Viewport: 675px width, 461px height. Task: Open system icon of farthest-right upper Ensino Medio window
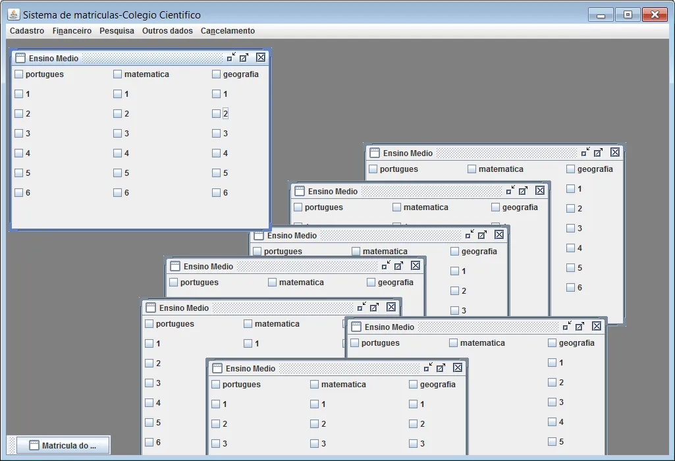pyautogui.click(x=375, y=153)
